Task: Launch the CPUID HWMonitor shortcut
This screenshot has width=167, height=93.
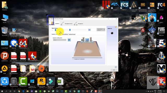Action: click(x=32, y=57)
